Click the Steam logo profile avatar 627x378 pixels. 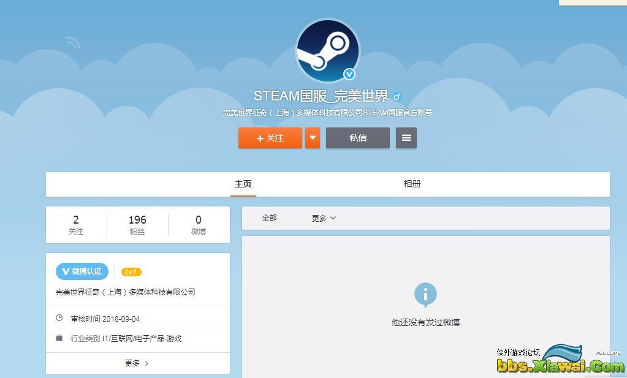click(327, 50)
